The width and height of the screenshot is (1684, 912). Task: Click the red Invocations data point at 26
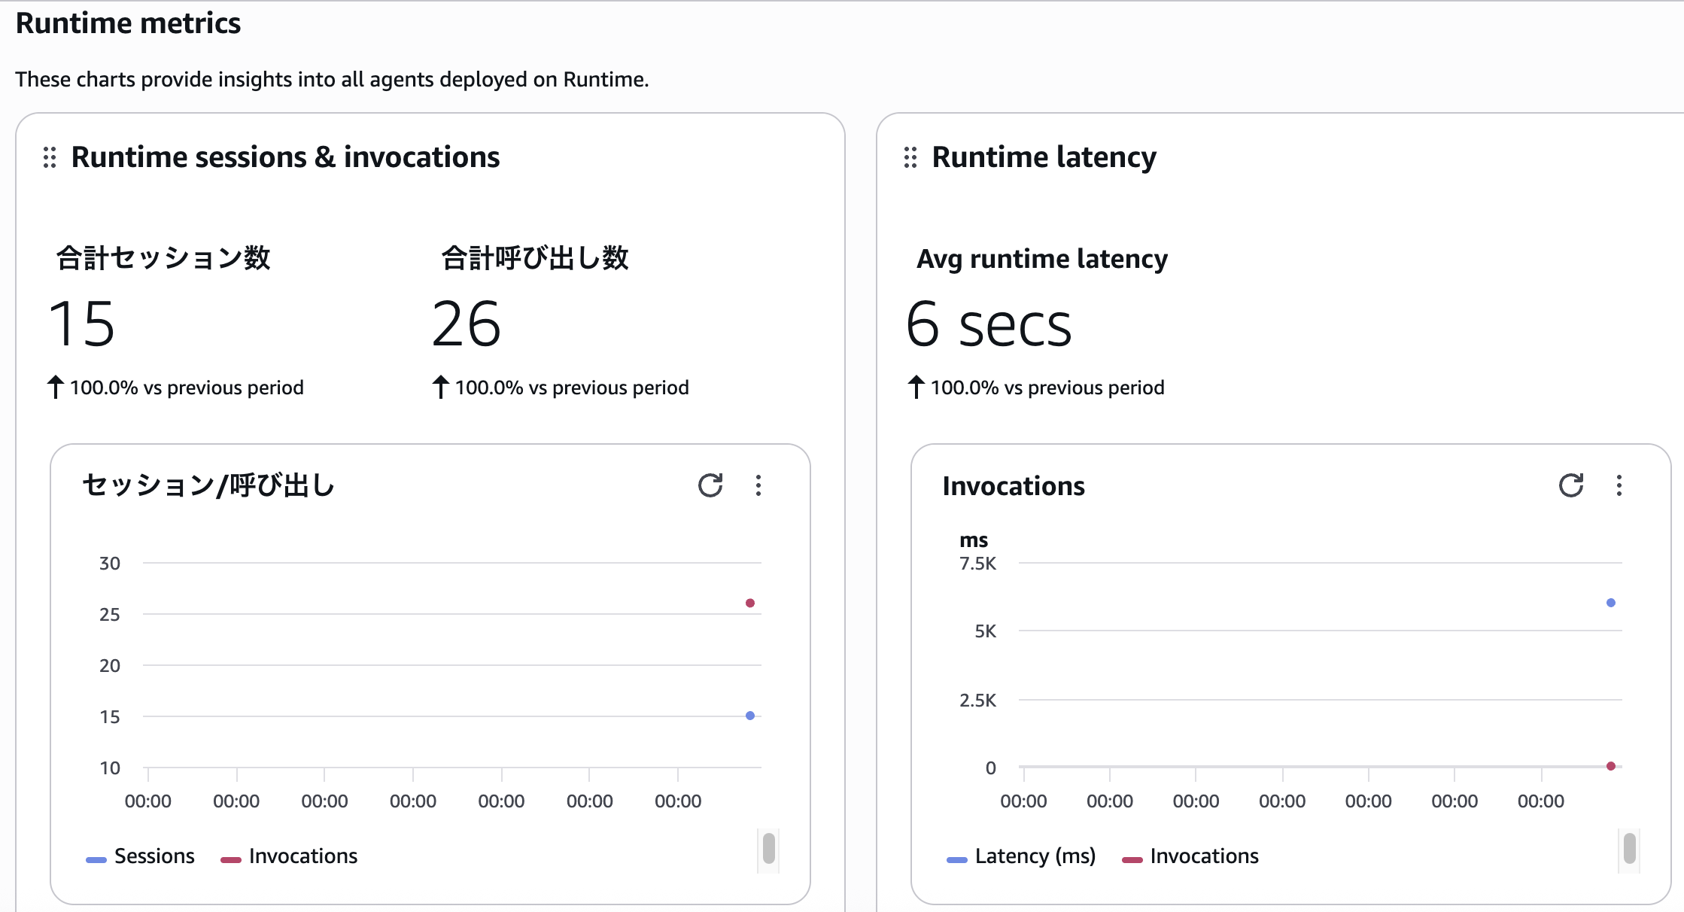[749, 603]
